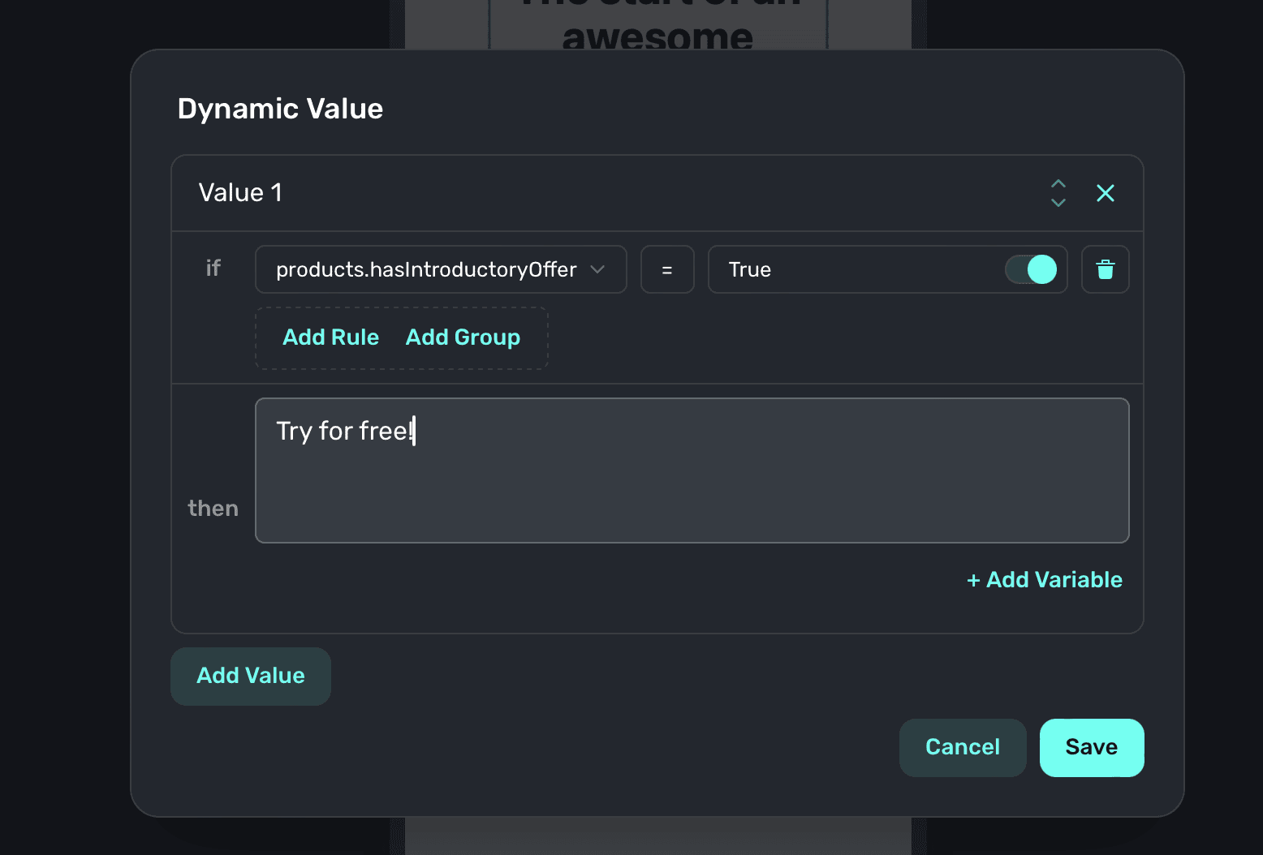Insert a variable via + Add Variable
The image size is (1263, 855).
pyautogui.click(x=1044, y=580)
